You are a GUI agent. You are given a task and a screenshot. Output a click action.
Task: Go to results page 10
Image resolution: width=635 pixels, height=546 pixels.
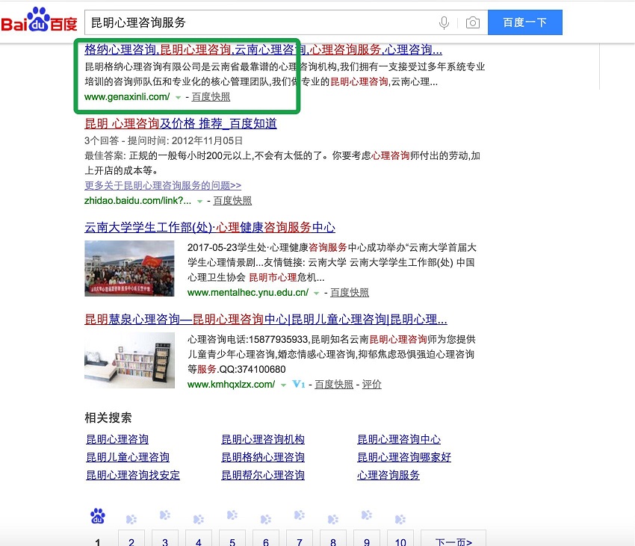coord(400,539)
